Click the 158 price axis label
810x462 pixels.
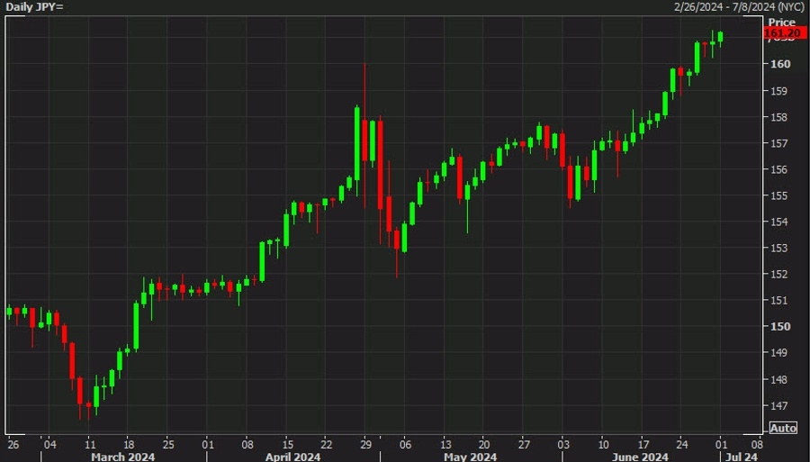coord(778,117)
